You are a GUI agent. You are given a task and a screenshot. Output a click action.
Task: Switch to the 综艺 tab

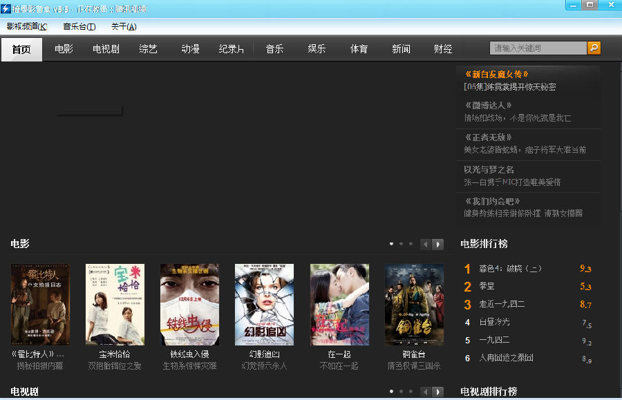point(148,49)
